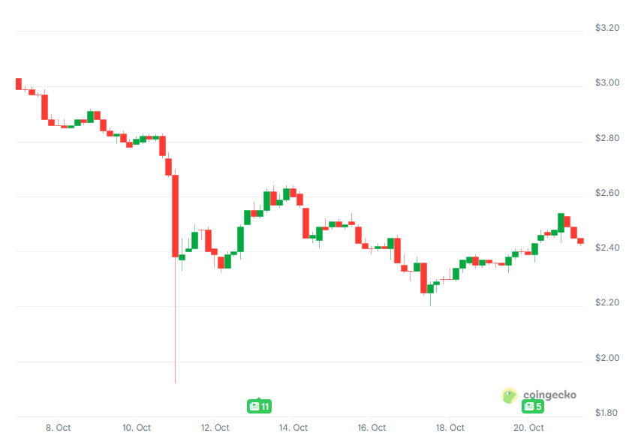Click the last red candle at right edge

pos(580,240)
